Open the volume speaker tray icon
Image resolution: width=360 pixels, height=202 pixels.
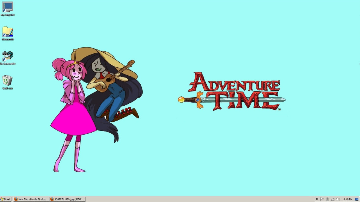[x=338, y=199]
